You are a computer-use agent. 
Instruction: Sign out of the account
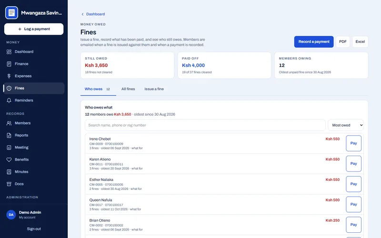(34, 229)
